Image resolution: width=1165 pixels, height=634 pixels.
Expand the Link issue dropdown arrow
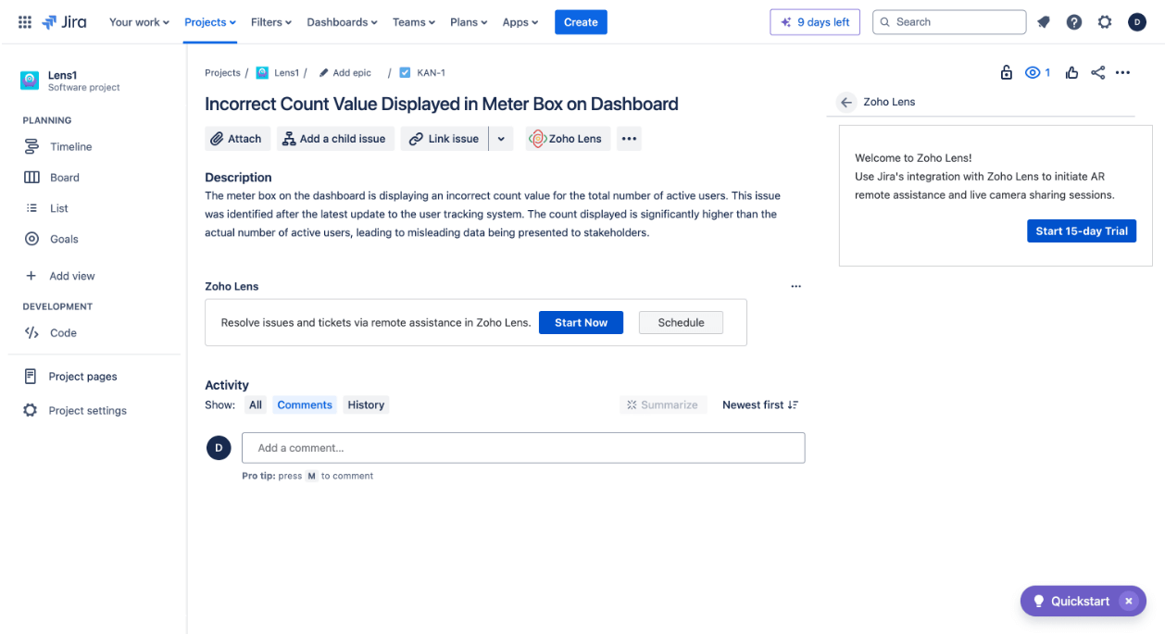(x=501, y=138)
